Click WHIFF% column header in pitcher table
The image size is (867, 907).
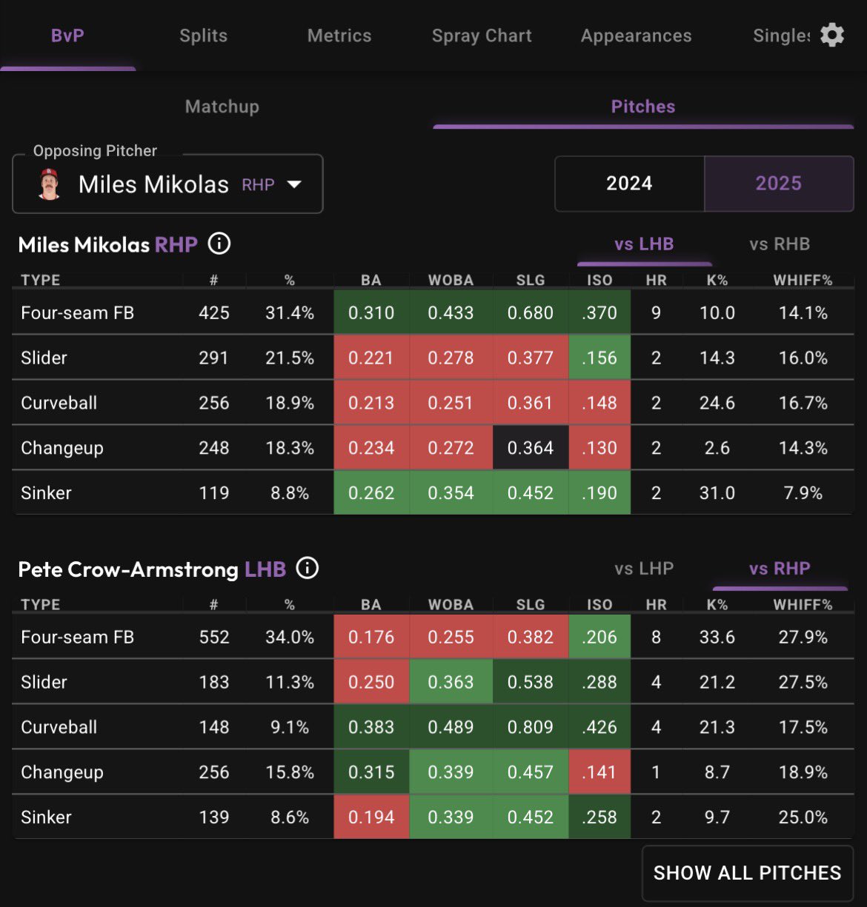click(803, 281)
